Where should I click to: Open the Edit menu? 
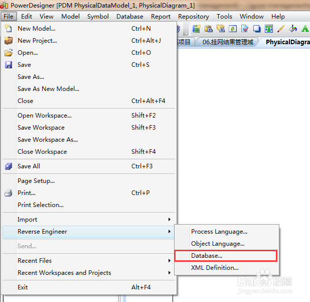27,17
